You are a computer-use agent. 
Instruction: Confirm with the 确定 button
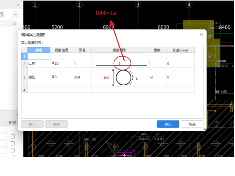168,124
